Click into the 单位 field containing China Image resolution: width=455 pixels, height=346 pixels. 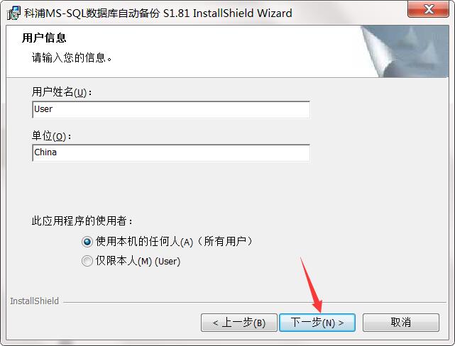(171, 152)
